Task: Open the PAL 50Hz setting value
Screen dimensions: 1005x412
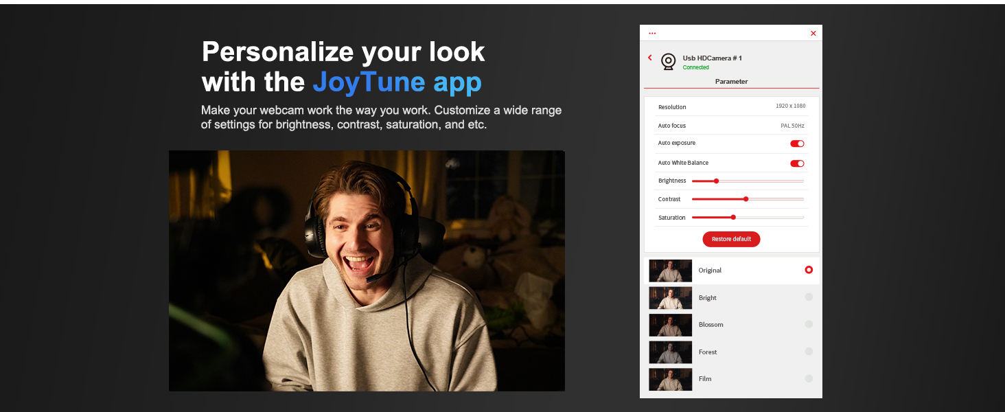Action: point(792,126)
